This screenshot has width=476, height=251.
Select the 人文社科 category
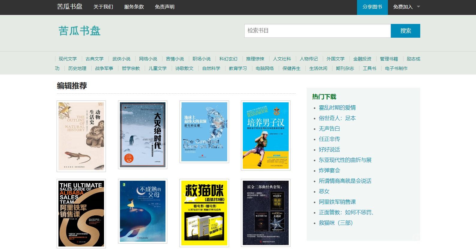(282, 59)
